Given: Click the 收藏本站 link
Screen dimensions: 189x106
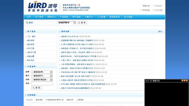Looking at the screenshot, I should pyautogui.click(x=146, y=6).
